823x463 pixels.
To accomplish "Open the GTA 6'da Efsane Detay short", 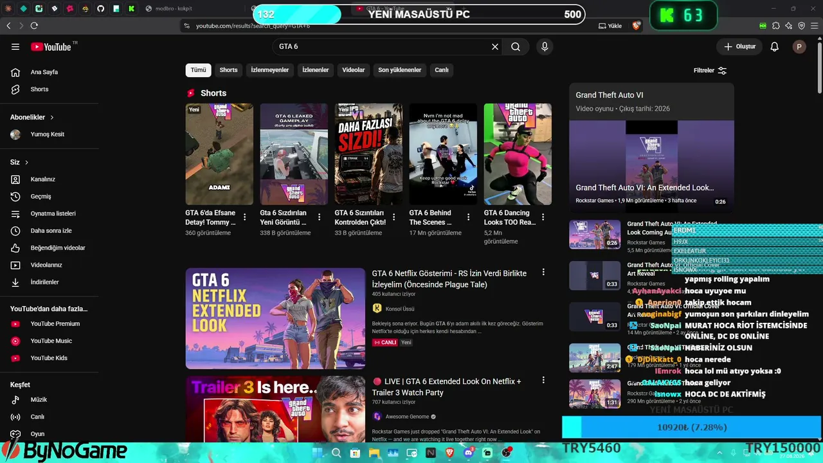I will click(x=219, y=154).
